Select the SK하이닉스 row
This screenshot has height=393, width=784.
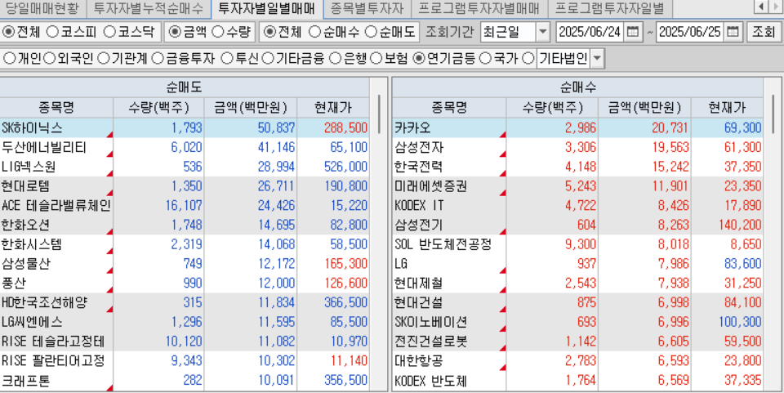coord(185,127)
